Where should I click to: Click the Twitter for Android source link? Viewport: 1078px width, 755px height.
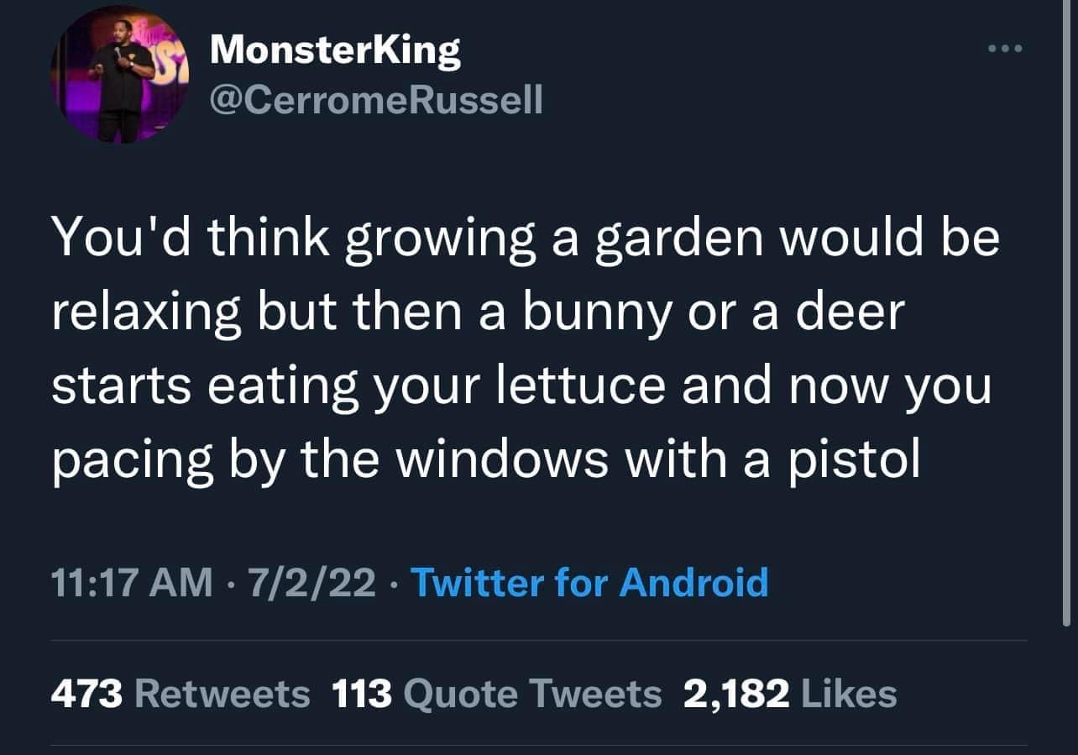(x=589, y=581)
